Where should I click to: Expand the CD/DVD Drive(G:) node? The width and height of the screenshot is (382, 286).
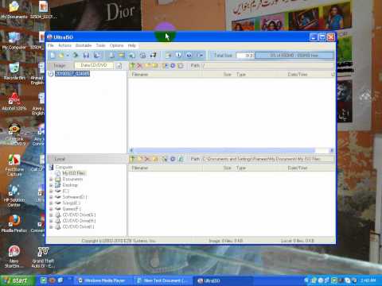[51, 214]
